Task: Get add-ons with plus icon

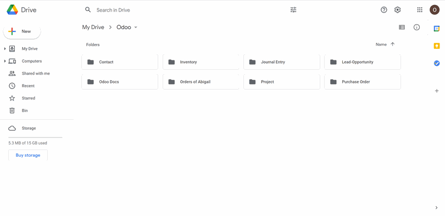Action: click(x=437, y=91)
